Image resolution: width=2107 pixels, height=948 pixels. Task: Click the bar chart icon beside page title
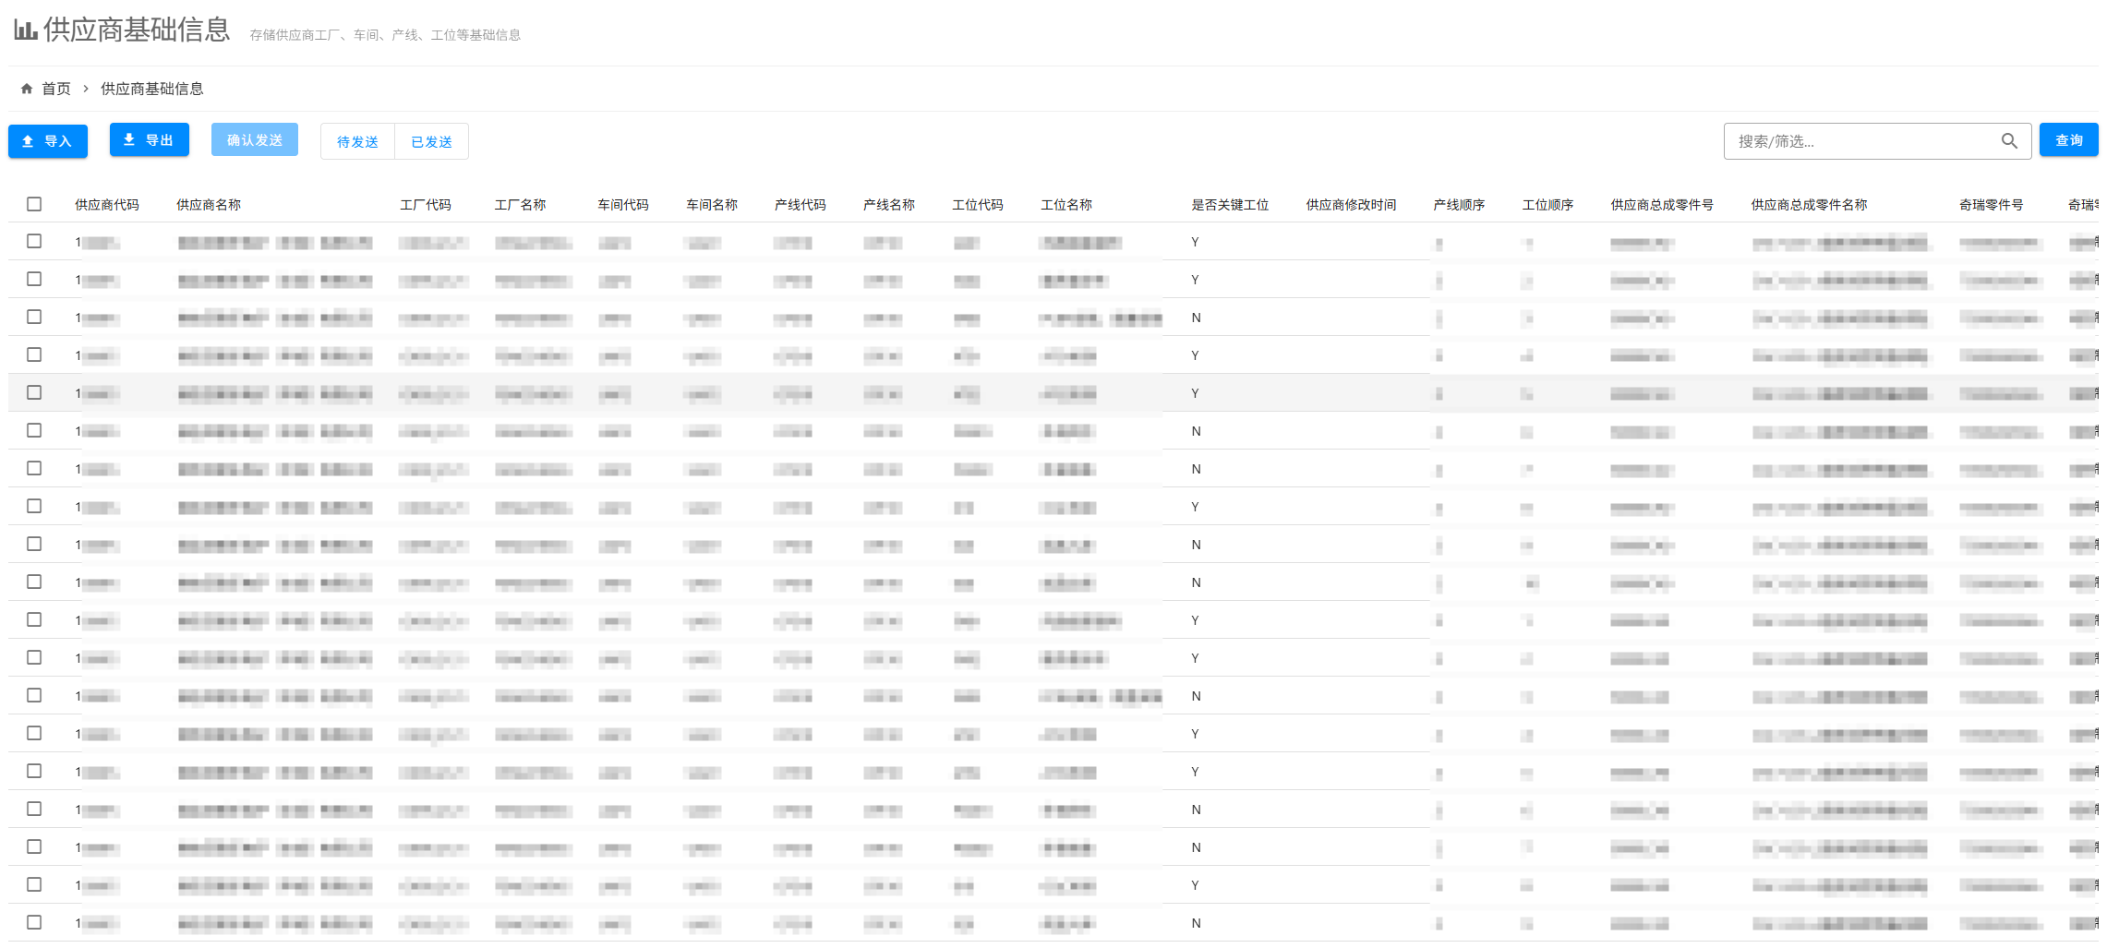pos(25,30)
